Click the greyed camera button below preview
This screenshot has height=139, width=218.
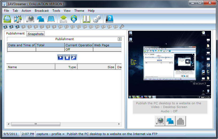[x=181, y=121]
